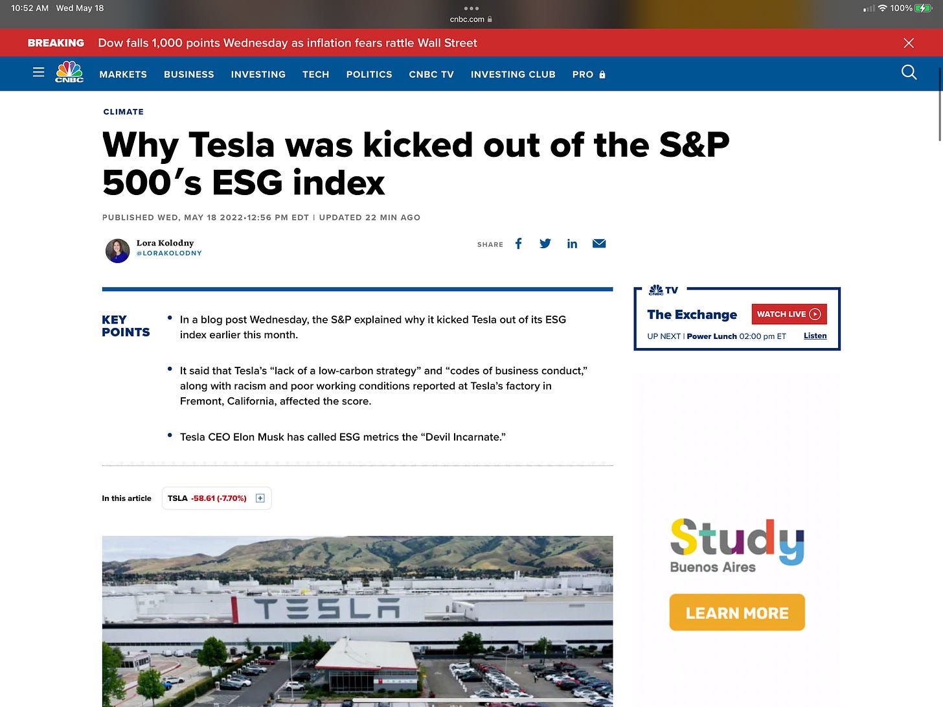Click the lock icon beside PRO
Screen dimensions: 943x707
[602, 75]
